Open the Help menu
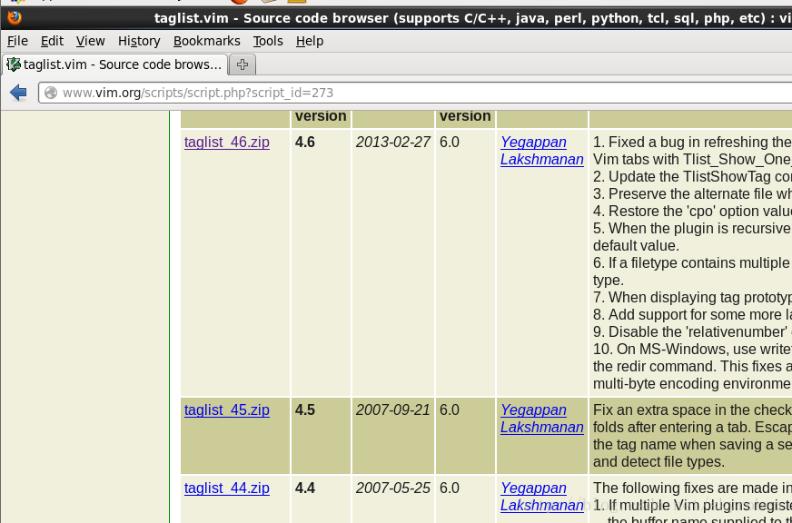The image size is (792, 523). [x=310, y=41]
